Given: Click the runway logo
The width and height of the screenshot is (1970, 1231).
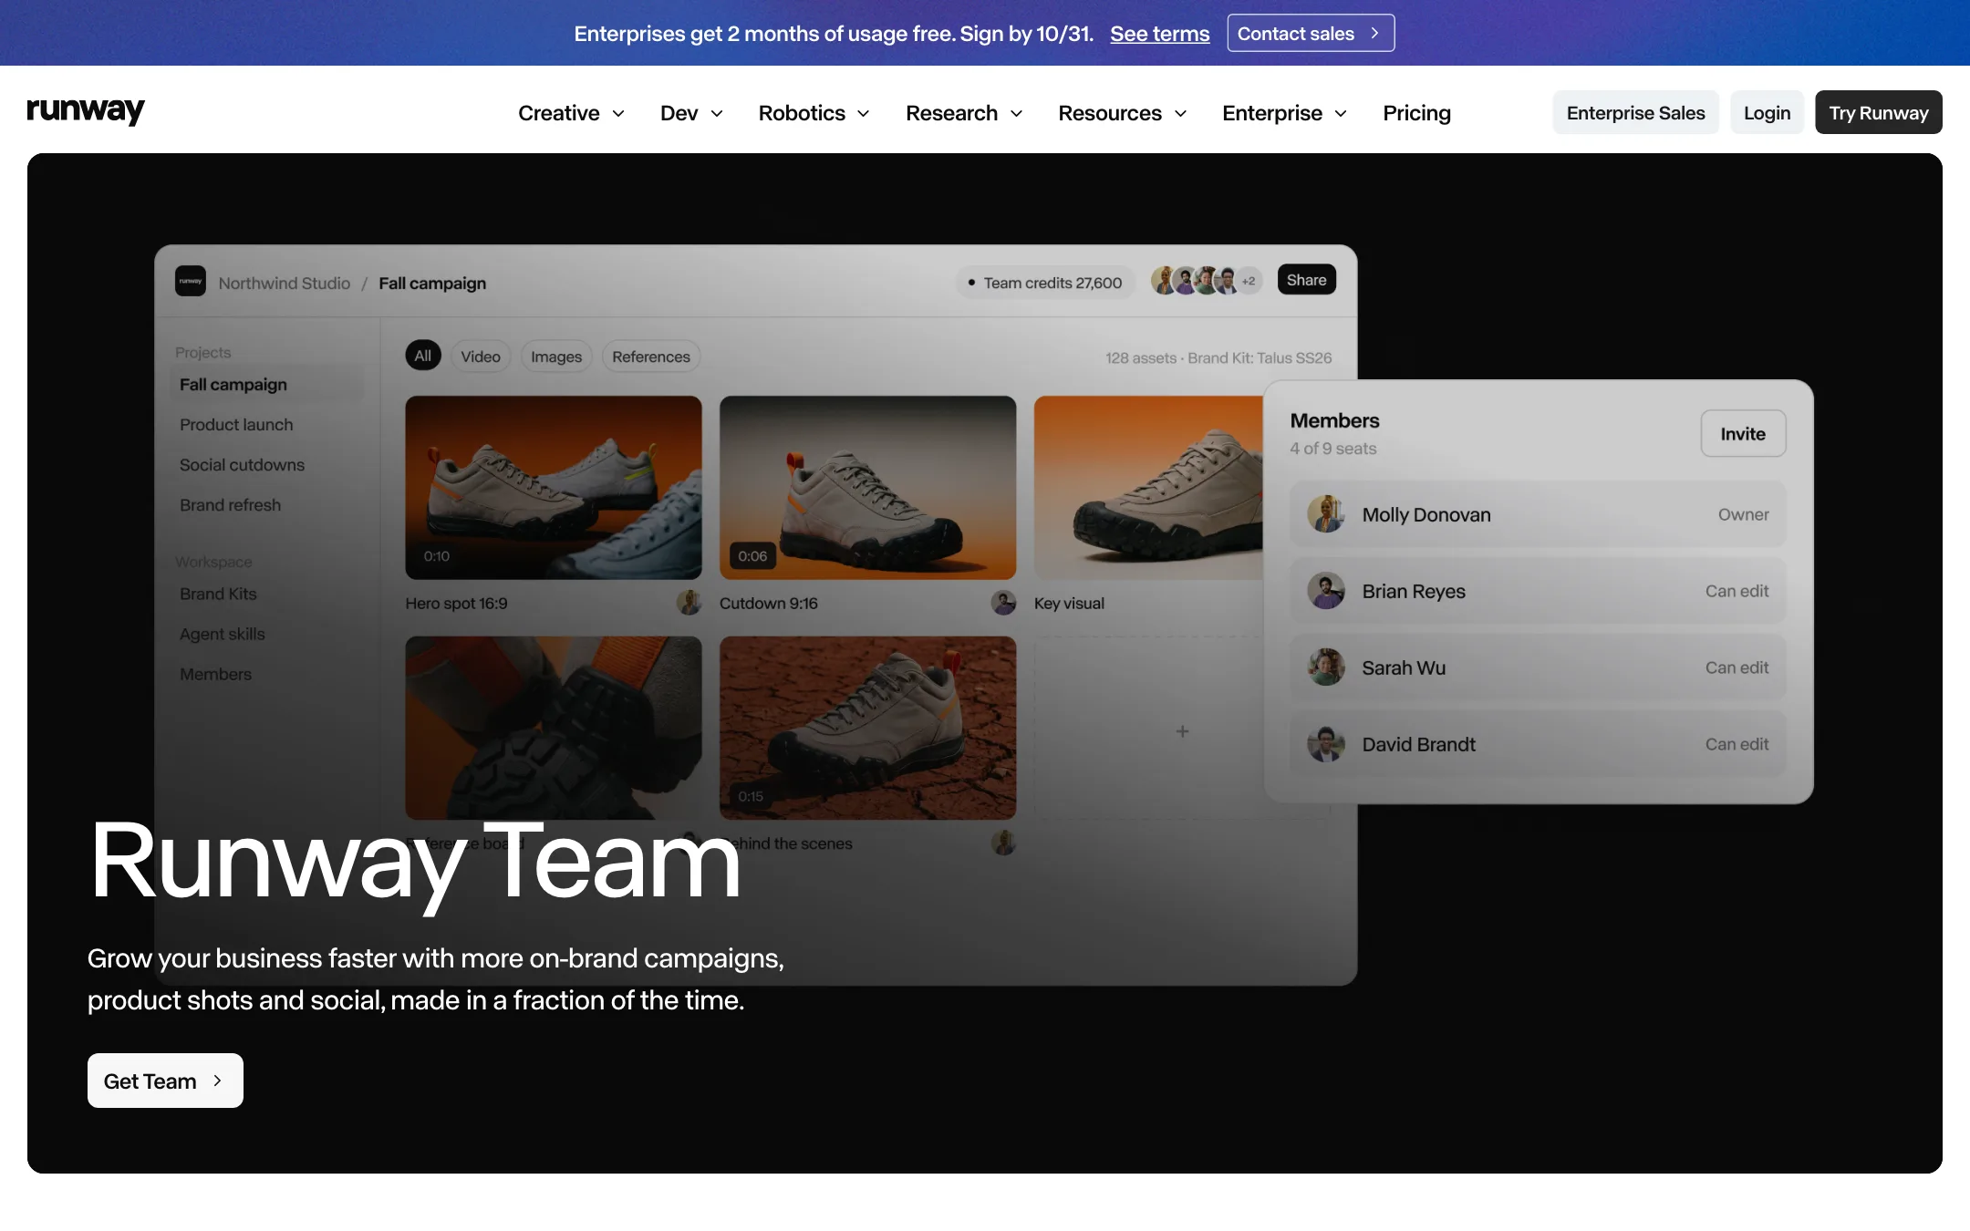Looking at the screenshot, I should (86, 111).
